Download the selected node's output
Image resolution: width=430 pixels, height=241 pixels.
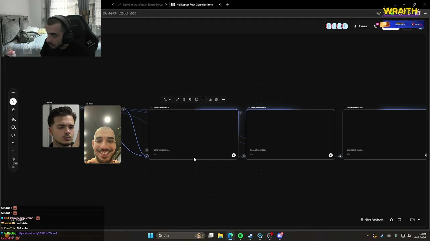click(x=210, y=99)
